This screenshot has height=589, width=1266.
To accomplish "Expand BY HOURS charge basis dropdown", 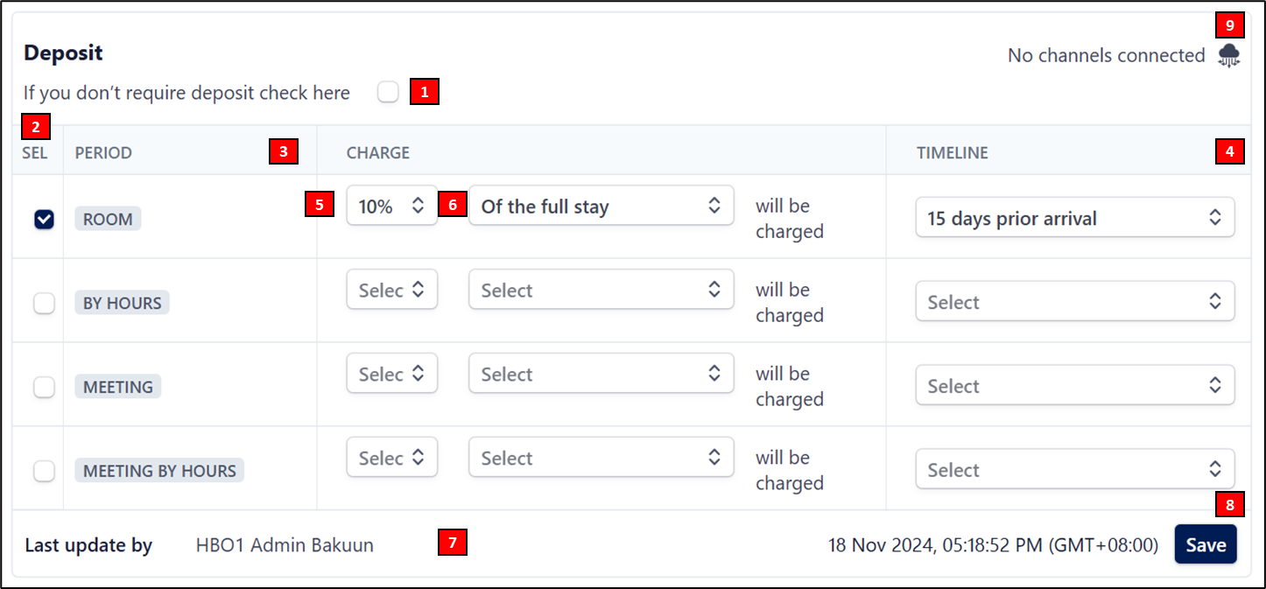I will [601, 291].
